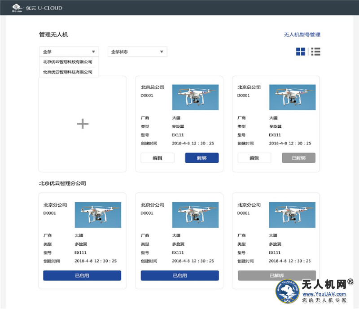
Task: Click the U-CLOUD logo in header
Action: click(37, 8)
